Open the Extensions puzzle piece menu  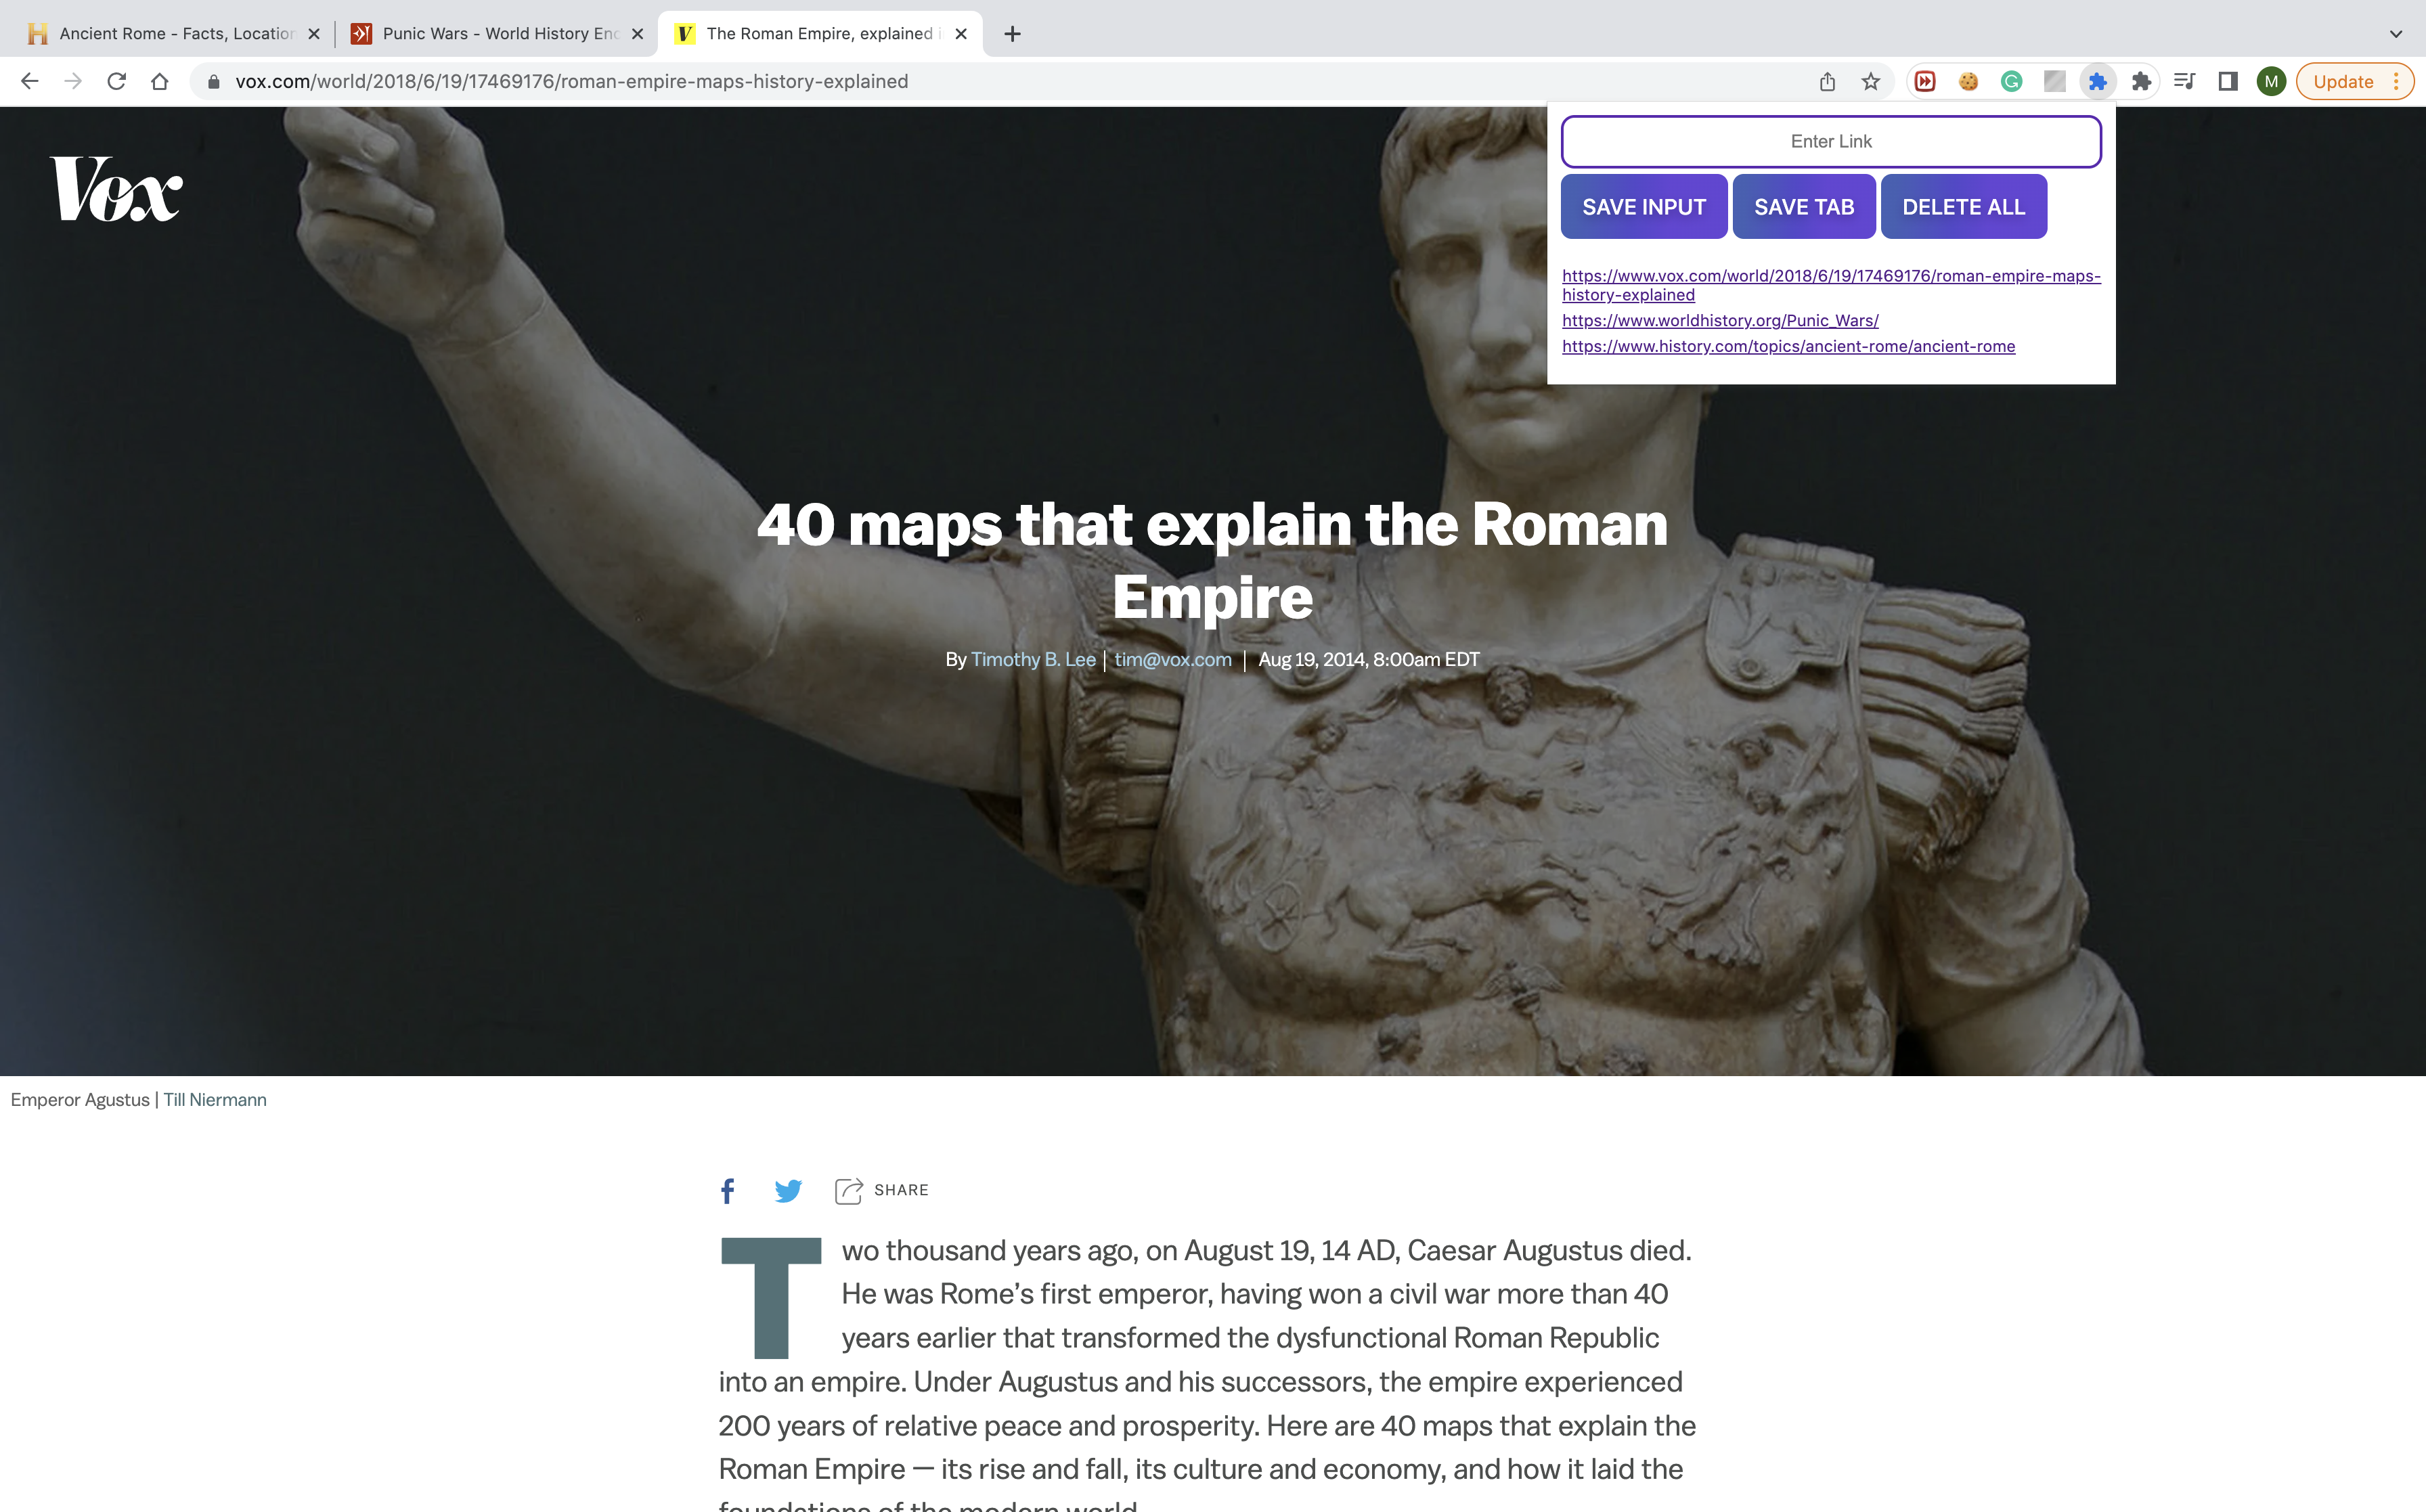(x=2140, y=82)
